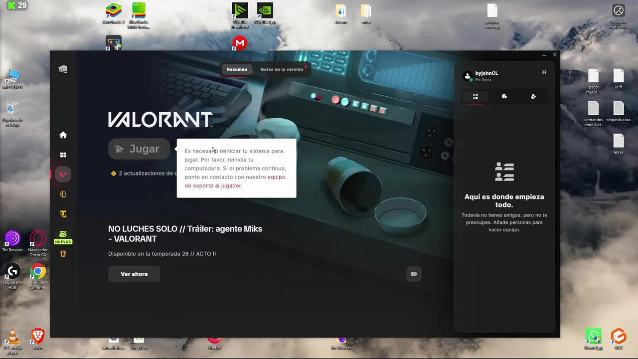
Task: Minimize the Riot Client window
Action: point(544,55)
